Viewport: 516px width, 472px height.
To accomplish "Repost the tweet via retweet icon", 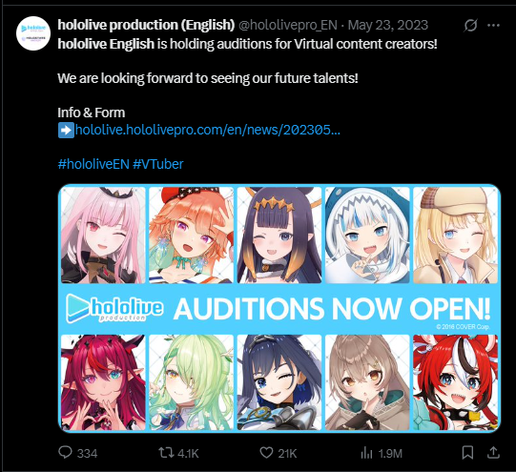I will (166, 453).
